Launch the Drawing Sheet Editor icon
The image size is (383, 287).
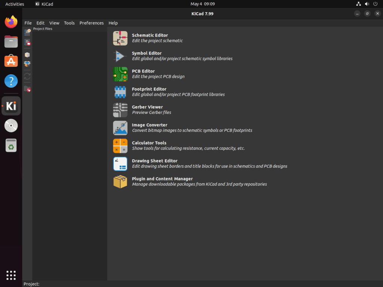(120, 164)
